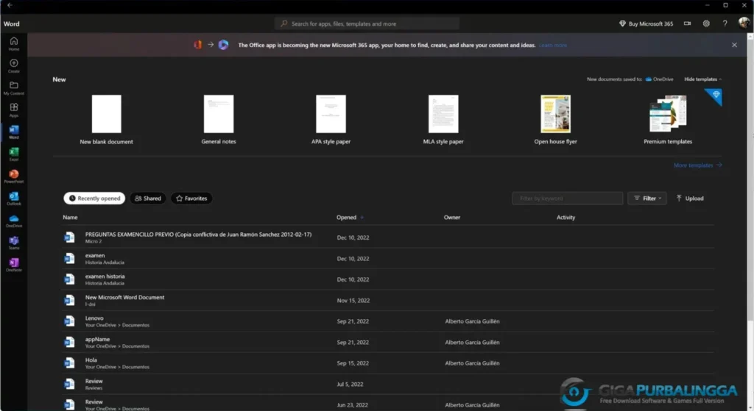Click the Upload button

[690, 199]
